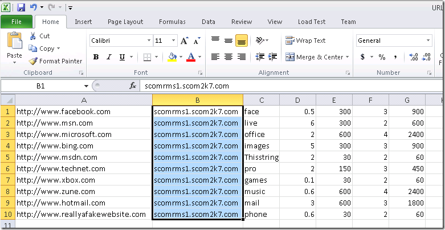This screenshot has height=230, width=445.
Task: Open the Alignment dialog launcher
Action: (348, 73)
